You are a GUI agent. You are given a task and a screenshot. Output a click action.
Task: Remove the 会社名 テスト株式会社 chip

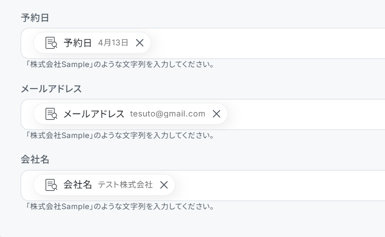(164, 185)
